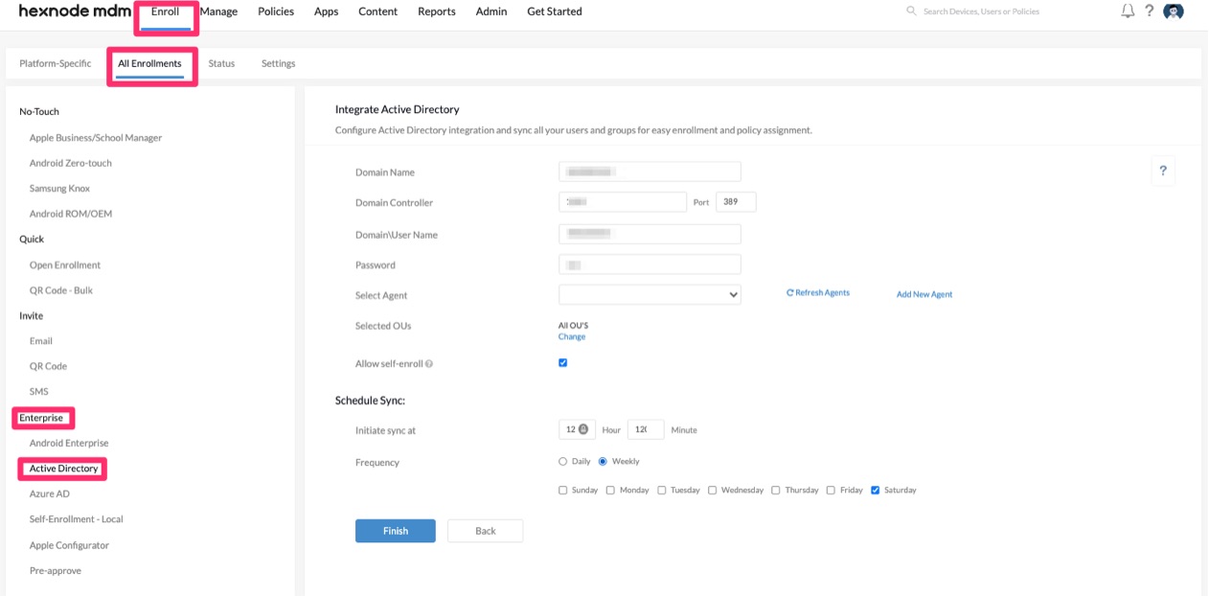Click the help question mark in top bar
This screenshot has height=596, width=1209.
coord(1150,11)
